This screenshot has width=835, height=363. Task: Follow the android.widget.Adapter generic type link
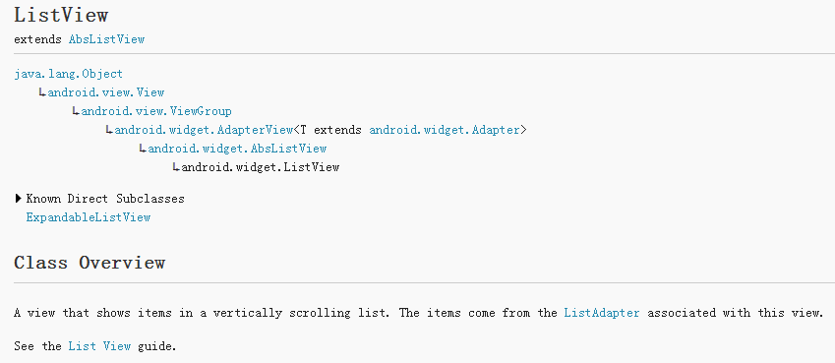tap(445, 130)
